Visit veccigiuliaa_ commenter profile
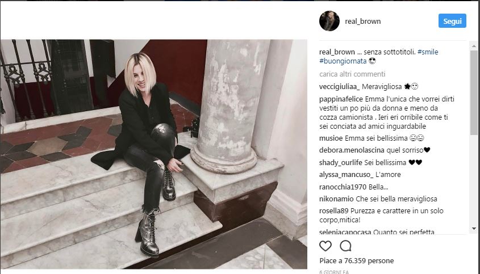 coord(340,87)
